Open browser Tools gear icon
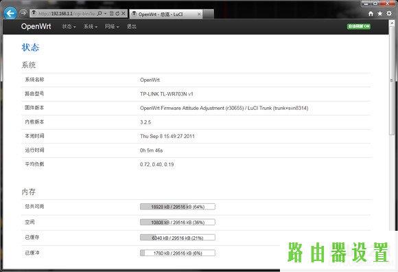The image size is (398, 272). click(389, 14)
